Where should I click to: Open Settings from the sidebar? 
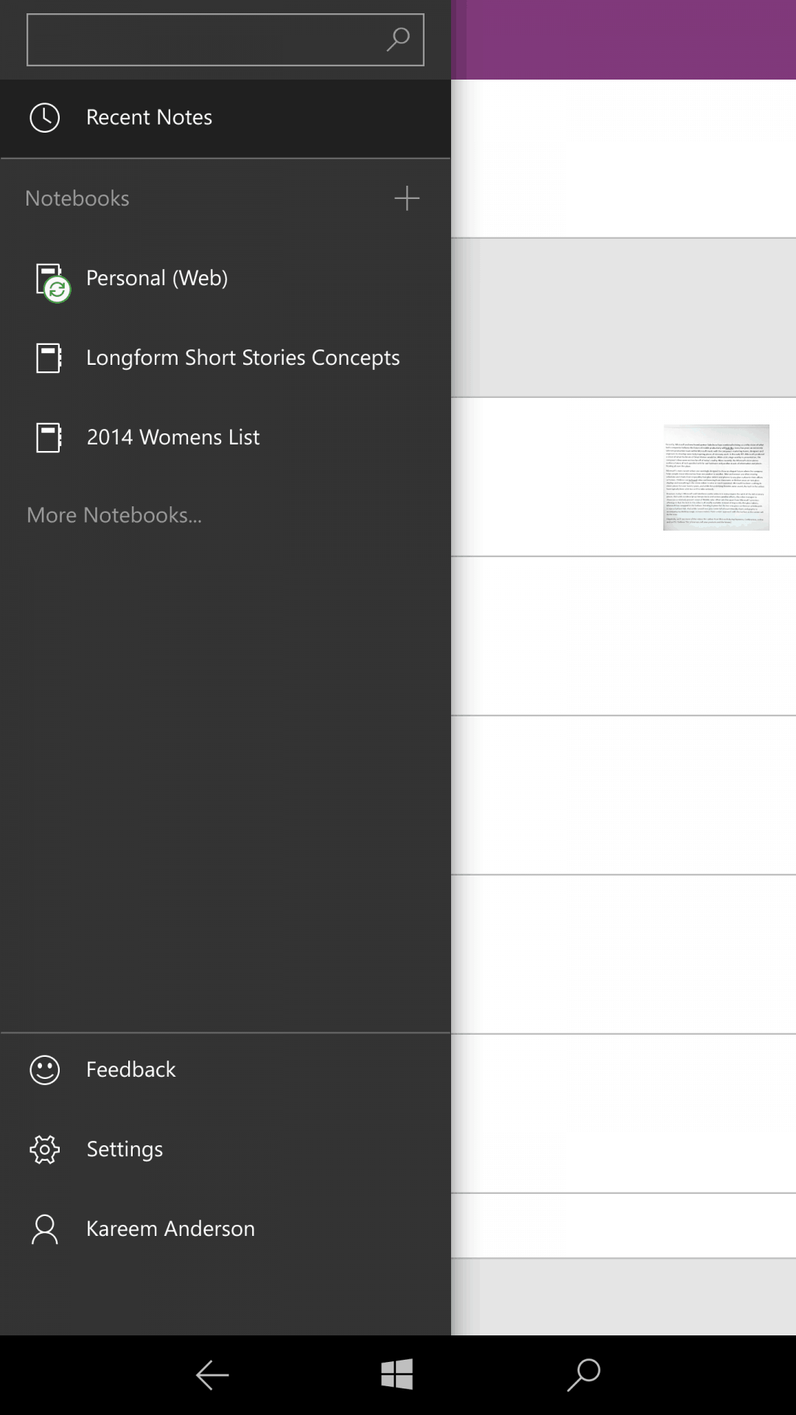coord(125,1150)
